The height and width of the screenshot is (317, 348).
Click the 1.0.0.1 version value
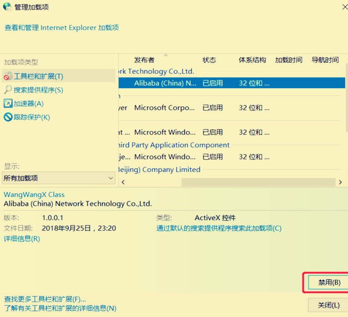[x=53, y=218]
